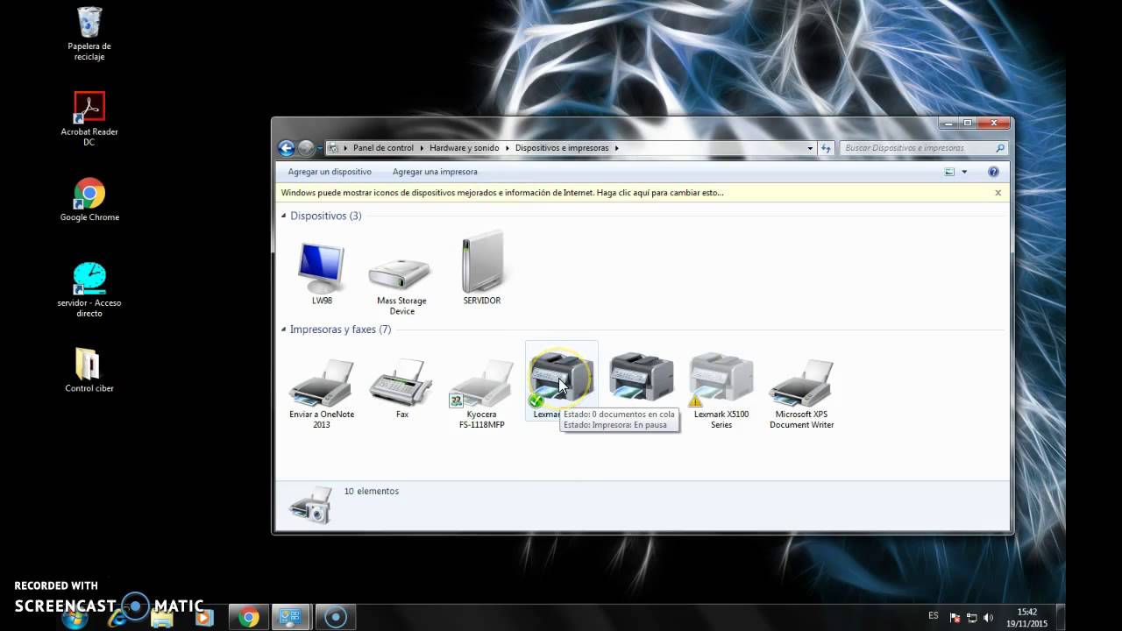The width and height of the screenshot is (1122, 631).
Task: Dismiss the yellow information bar
Action: [x=998, y=193]
